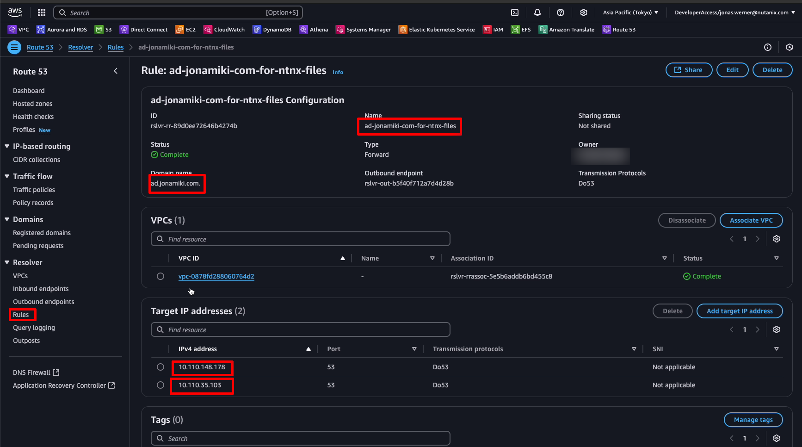802x447 pixels.
Task: Go to Dashboard in side navigation
Action: [x=29, y=91]
